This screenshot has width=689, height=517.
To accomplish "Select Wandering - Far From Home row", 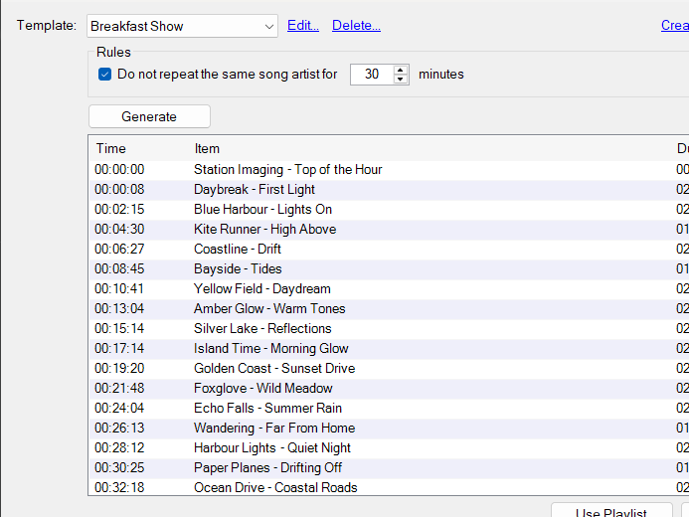I will pyautogui.click(x=389, y=428).
